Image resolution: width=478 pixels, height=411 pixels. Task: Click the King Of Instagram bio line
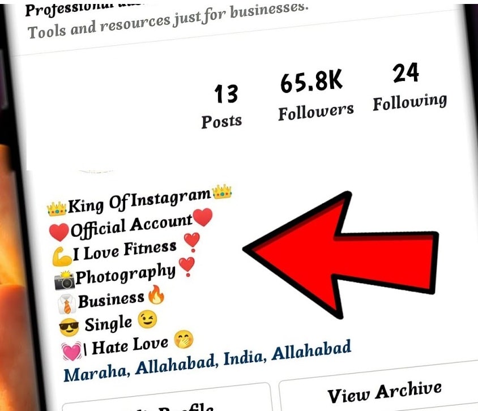[x=139, y=200]
